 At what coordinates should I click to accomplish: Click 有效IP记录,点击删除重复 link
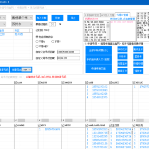coord(123,19)
